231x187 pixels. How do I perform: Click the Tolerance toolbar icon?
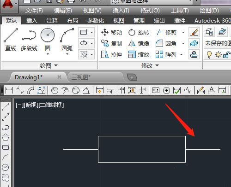point(156,90)
